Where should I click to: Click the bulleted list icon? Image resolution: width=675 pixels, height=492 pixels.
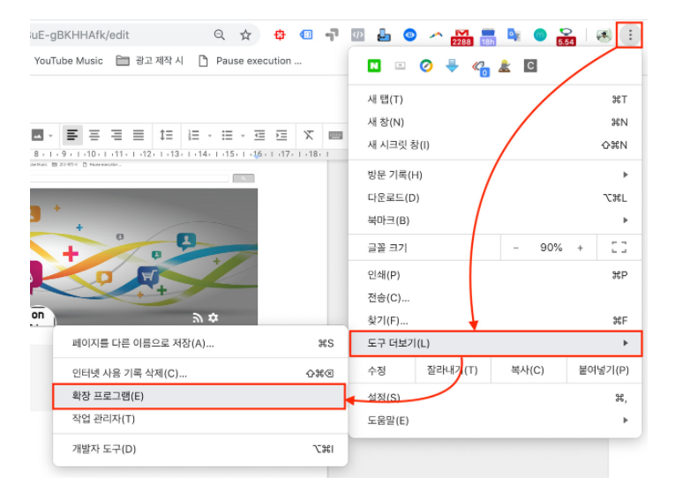(227, 135)
